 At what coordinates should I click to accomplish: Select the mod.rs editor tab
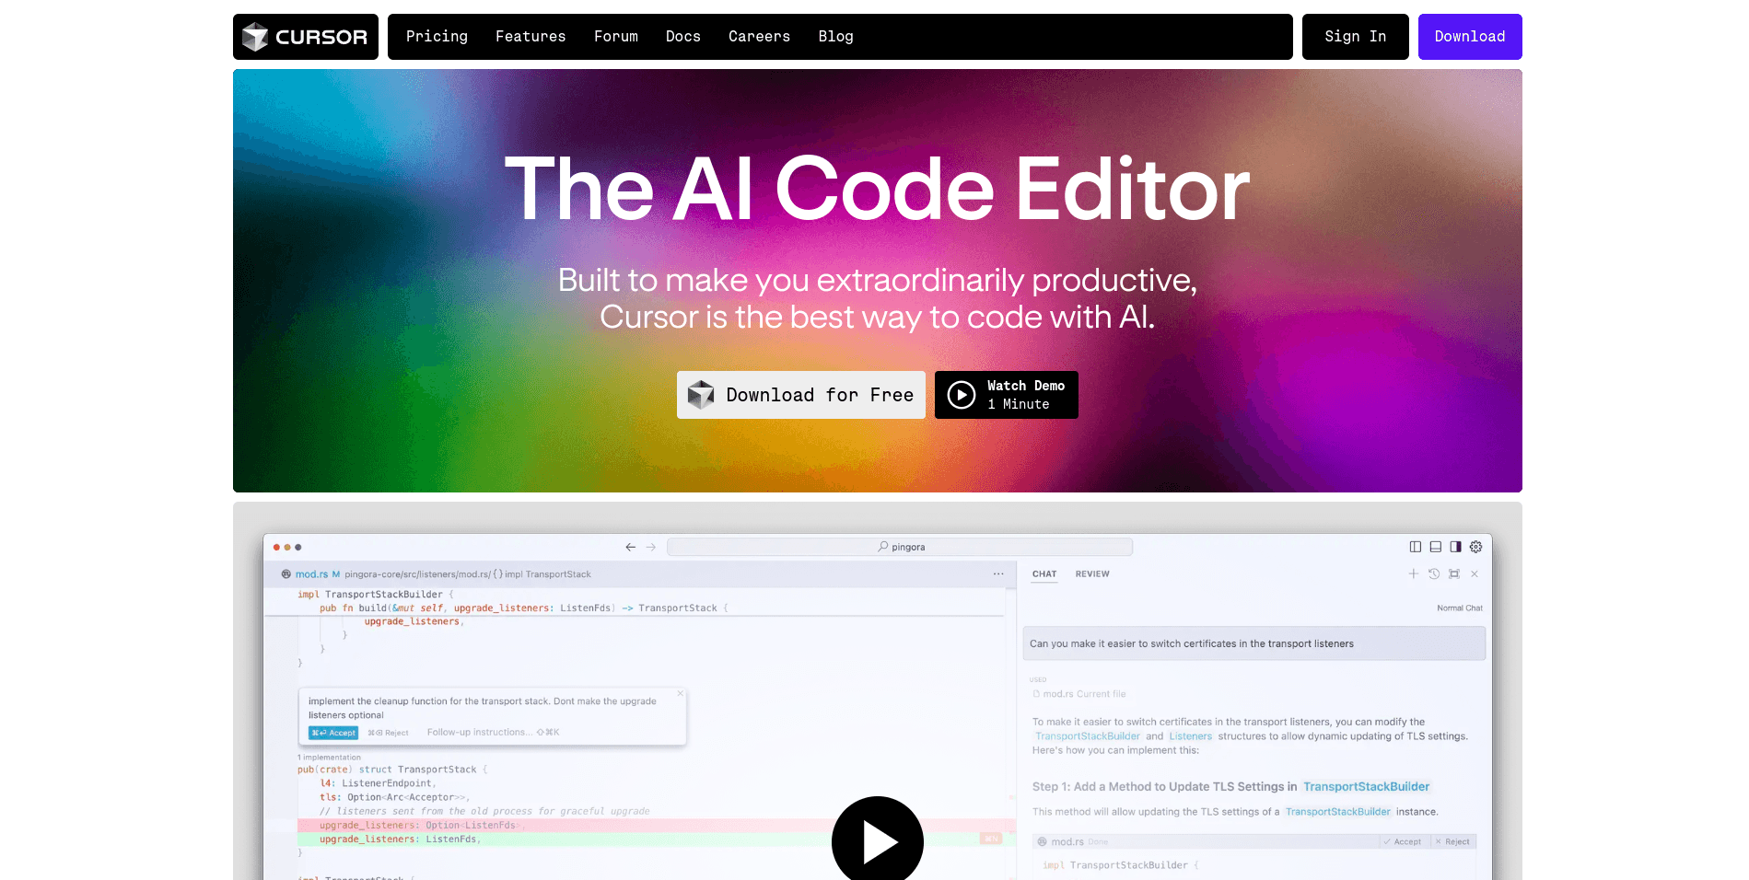310,574
